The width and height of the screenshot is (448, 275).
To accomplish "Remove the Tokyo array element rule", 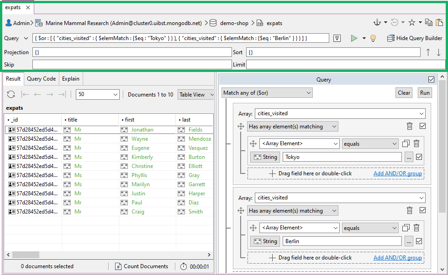I will [416, 143].
